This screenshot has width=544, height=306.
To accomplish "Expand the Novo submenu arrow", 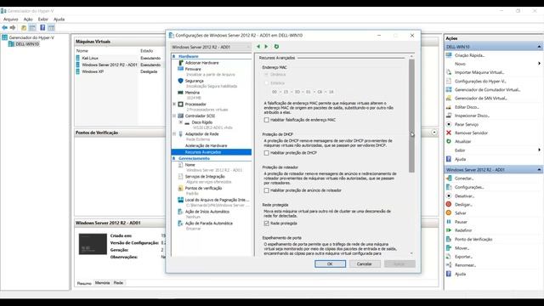I will [x=539, y=64].
